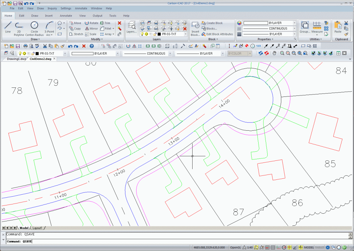Open the Inquiry menu
The width and height of the screenshot is (354, 251).
click(52, 8)
